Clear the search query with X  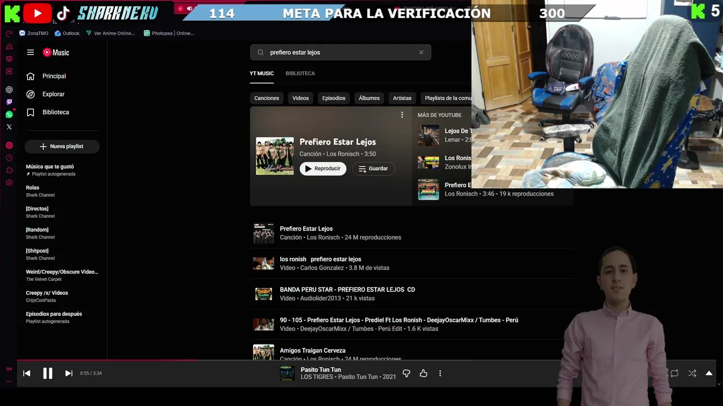pos(421,52)
